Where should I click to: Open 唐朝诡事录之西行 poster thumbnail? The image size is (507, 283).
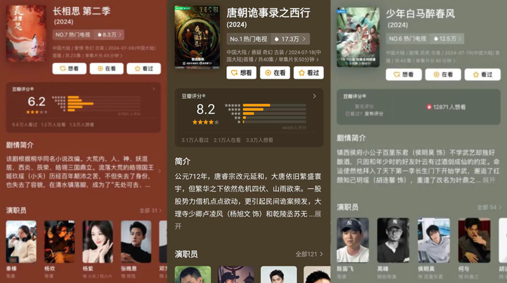[x=197, y=37]
